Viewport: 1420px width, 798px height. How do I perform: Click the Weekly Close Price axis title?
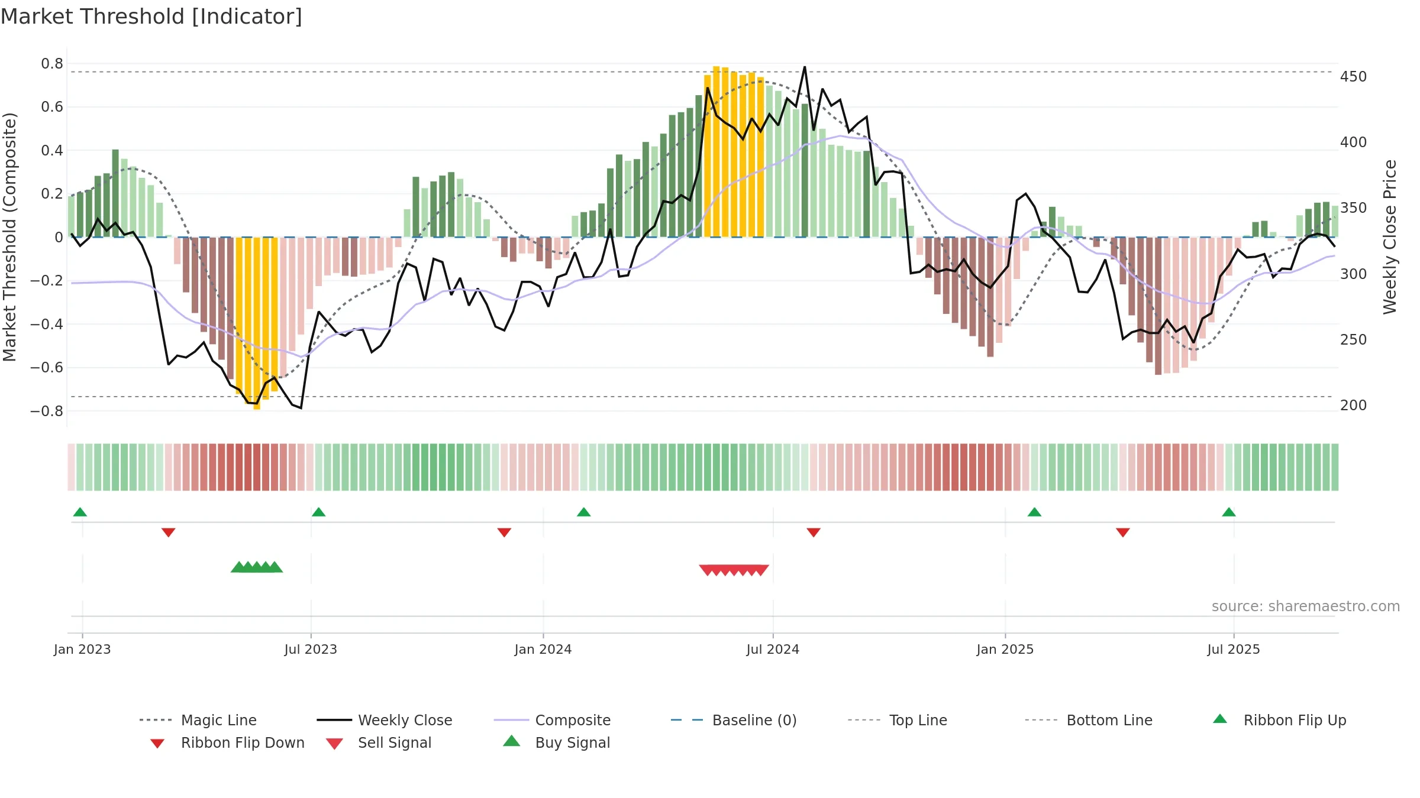tap(1390, 236)
